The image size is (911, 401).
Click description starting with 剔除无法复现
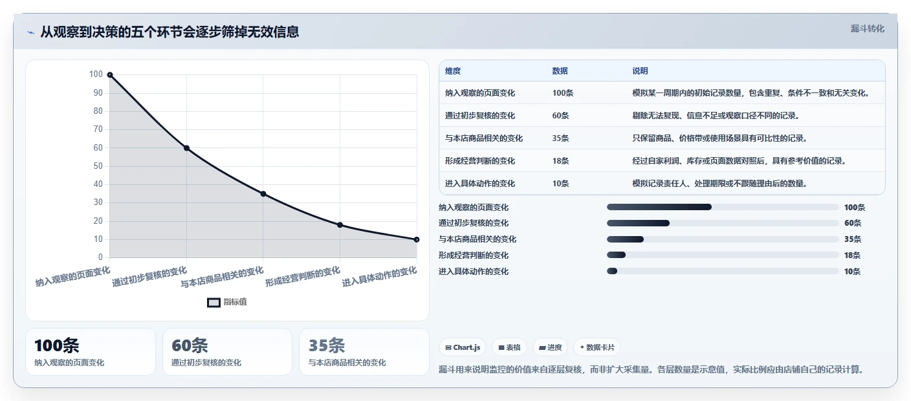click(716, 116)
